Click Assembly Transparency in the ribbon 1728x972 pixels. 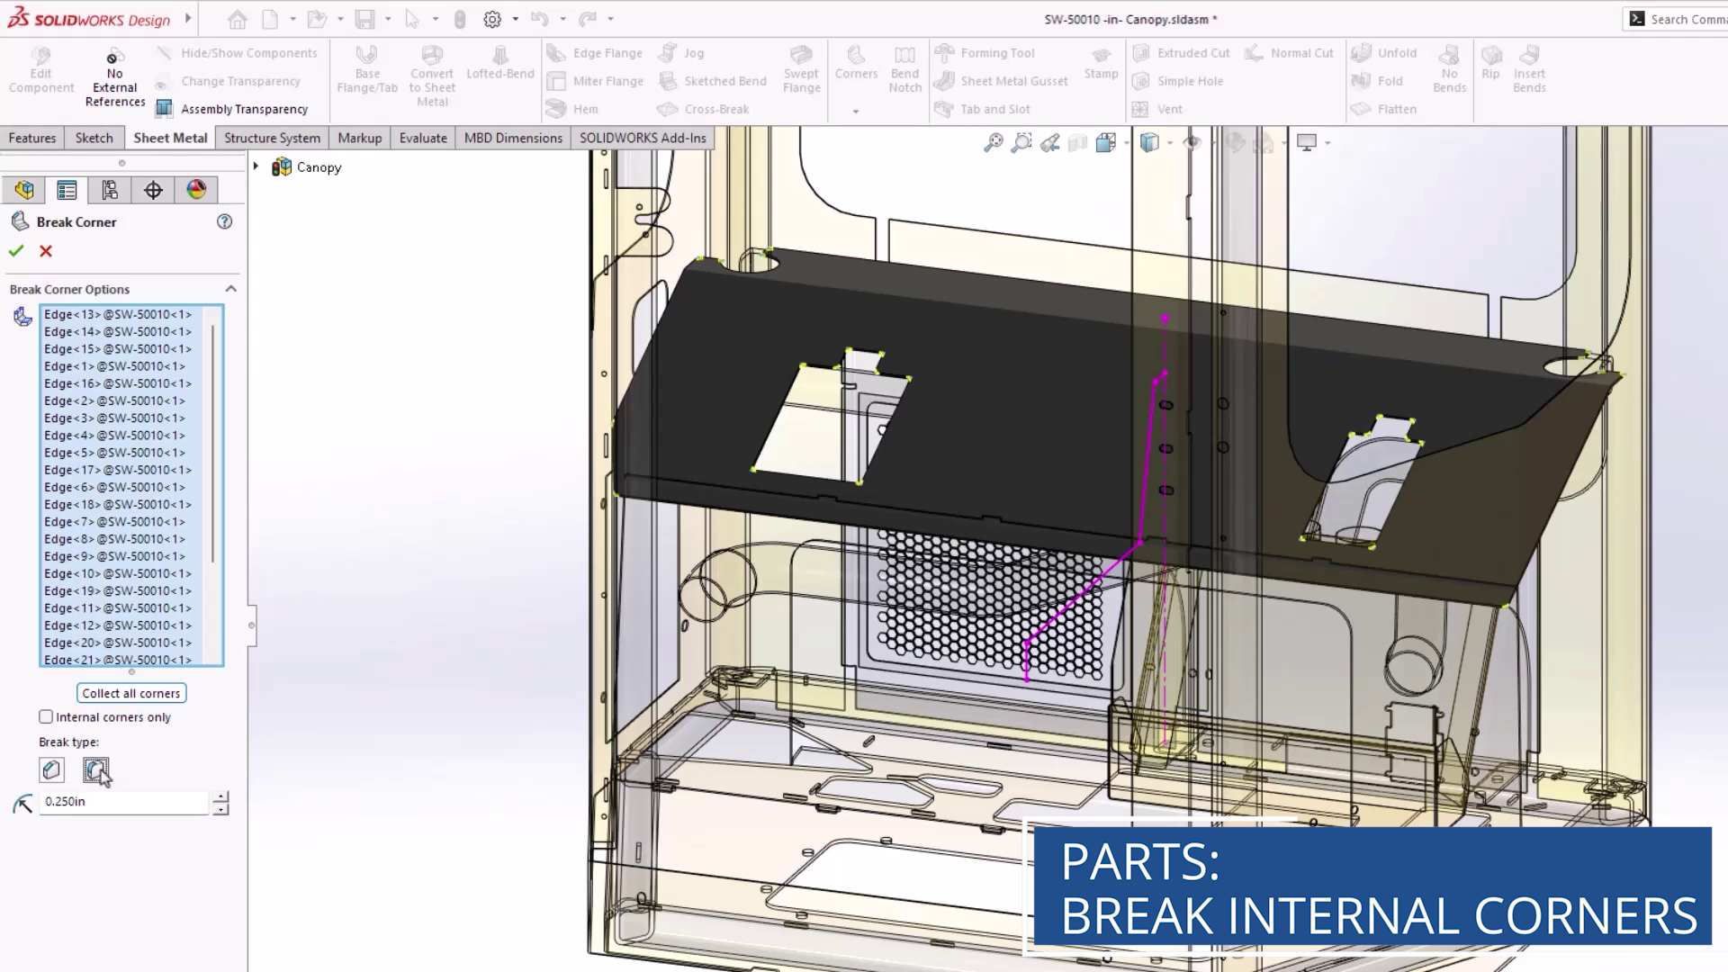point(244,109)
